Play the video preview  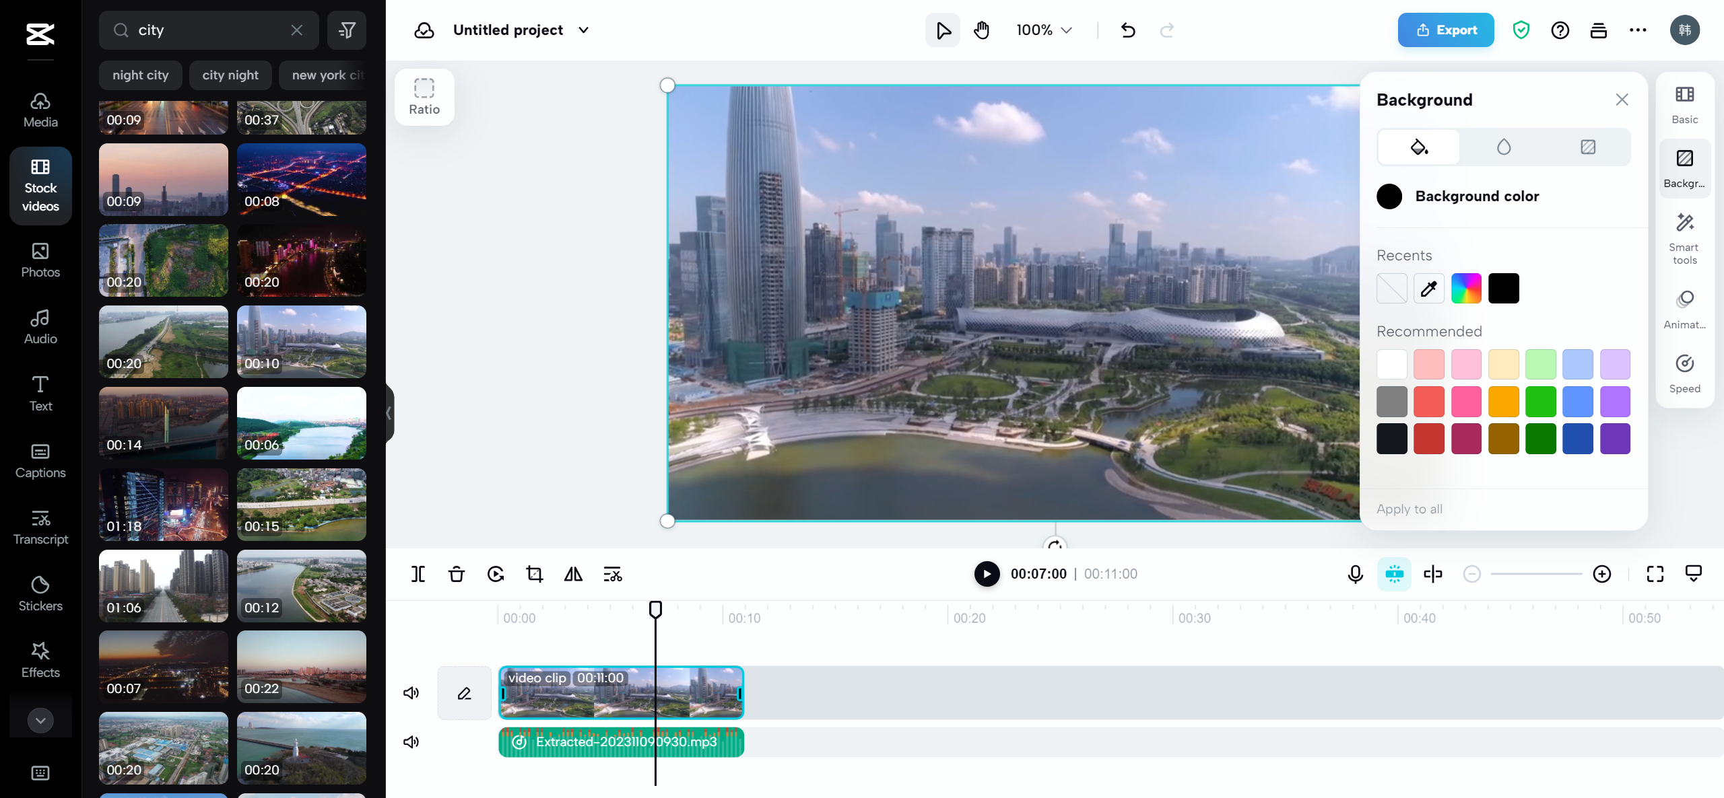click(987, 574)
